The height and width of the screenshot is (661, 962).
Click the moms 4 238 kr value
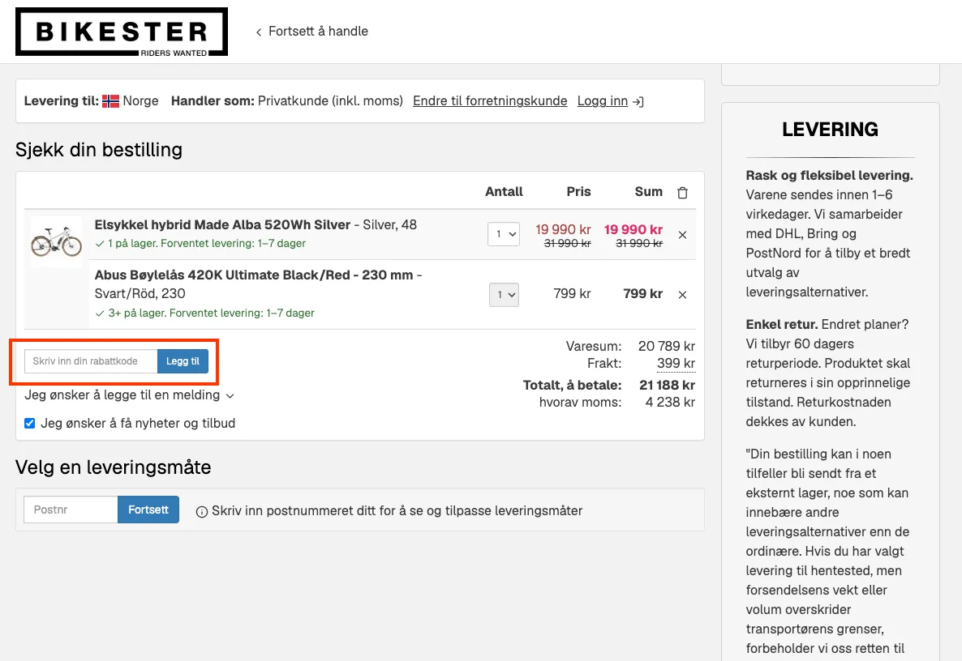(670, 403)
